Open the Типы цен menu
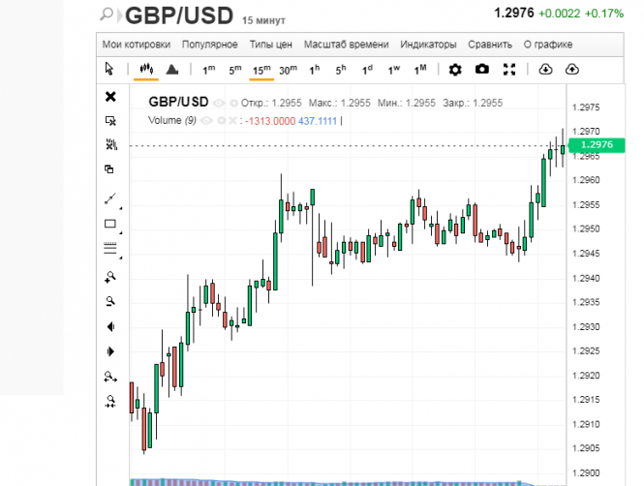 coord(270,45)
